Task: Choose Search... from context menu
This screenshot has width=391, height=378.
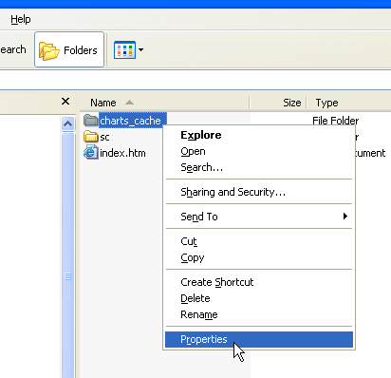Action: point(259,167)
